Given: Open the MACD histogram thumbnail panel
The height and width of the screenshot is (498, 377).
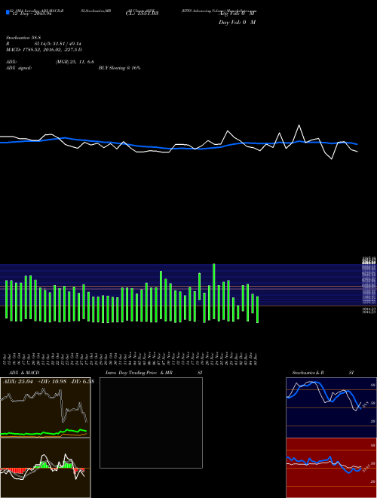Looking at the screenshot, I should [45, 468].
